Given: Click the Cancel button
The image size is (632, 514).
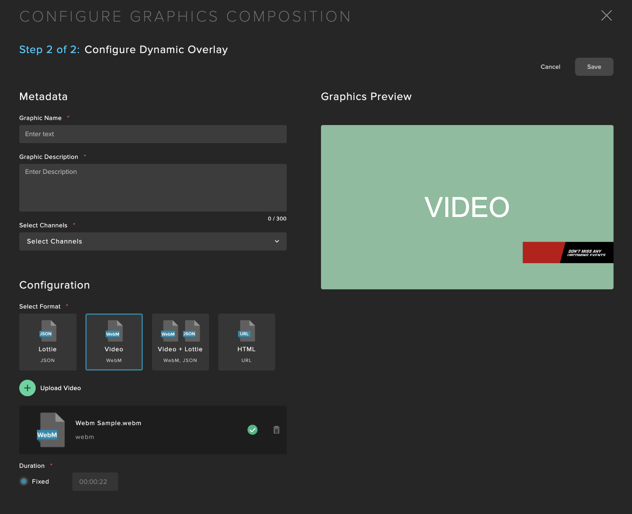Looking at the screenshot, I should click(550, 67).
